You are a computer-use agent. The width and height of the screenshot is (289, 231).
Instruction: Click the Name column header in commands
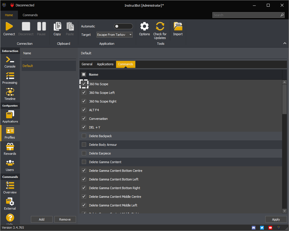pos(185,74)
